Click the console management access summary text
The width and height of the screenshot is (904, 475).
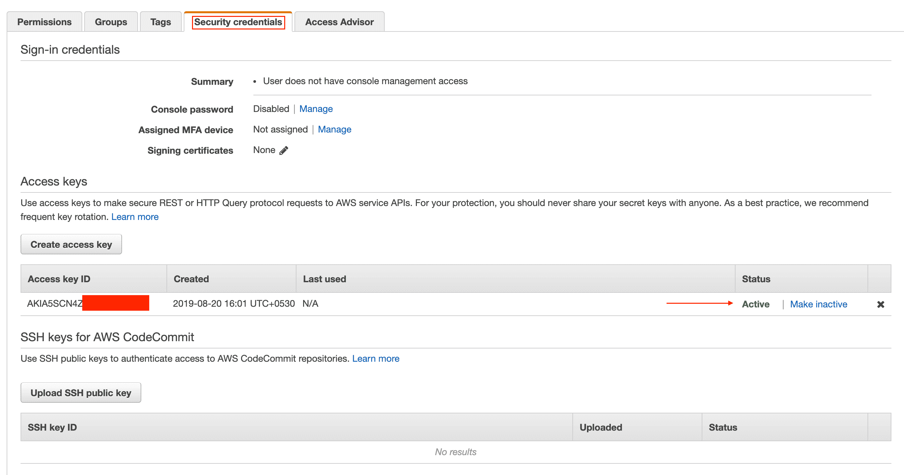(365, 81)
